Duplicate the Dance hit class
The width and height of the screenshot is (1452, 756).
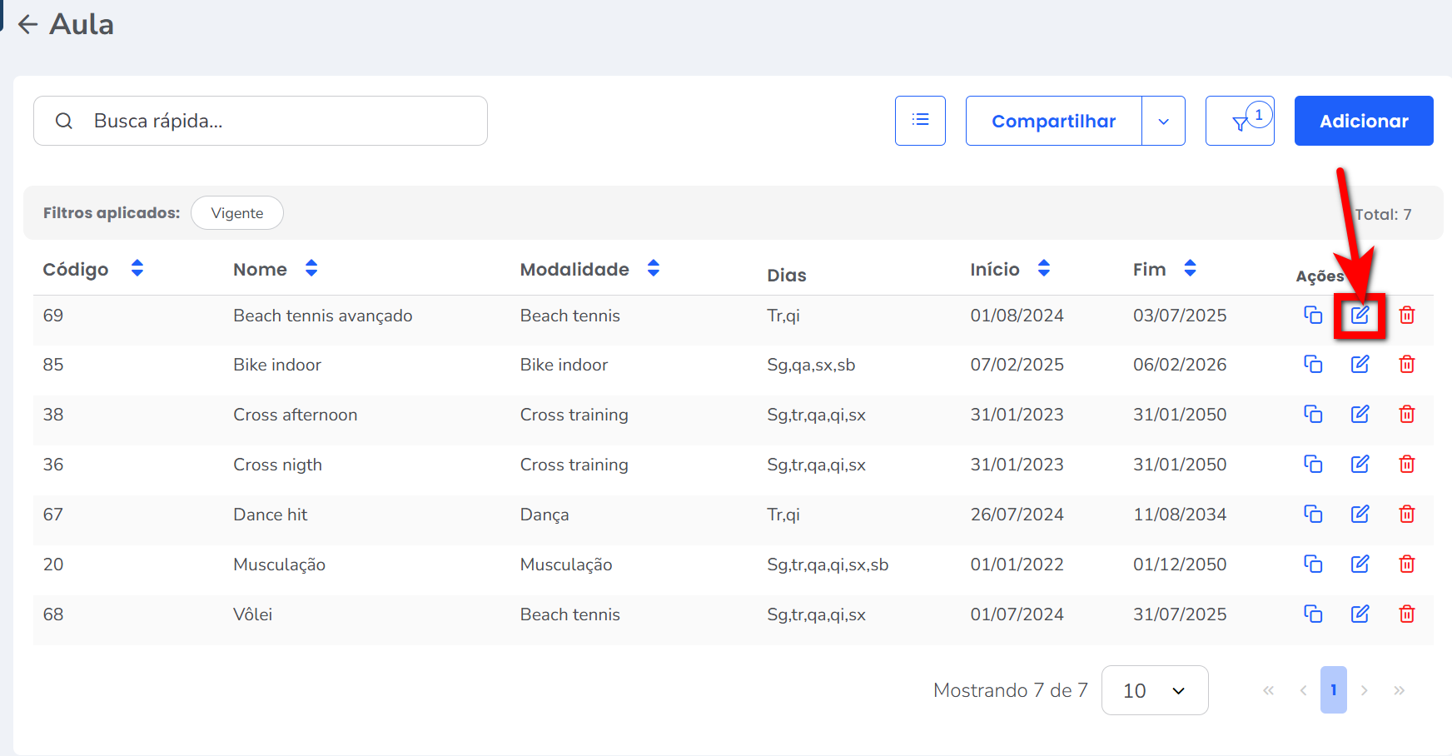click(x=1313, y=514)
